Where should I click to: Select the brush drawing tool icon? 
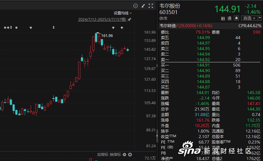143,6
